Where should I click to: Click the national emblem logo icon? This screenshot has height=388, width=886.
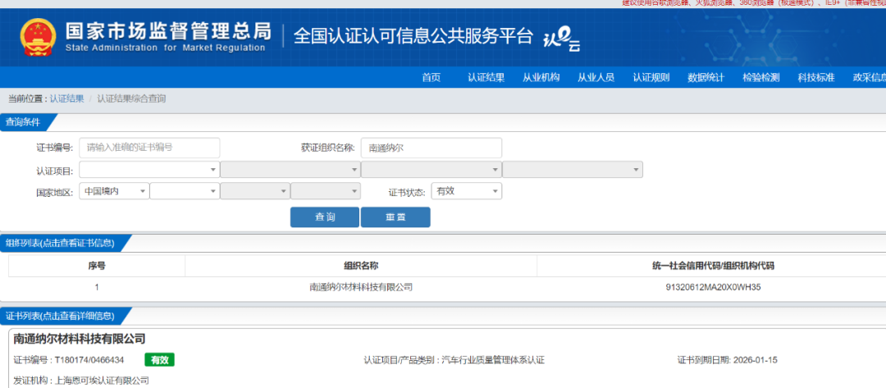38,36
